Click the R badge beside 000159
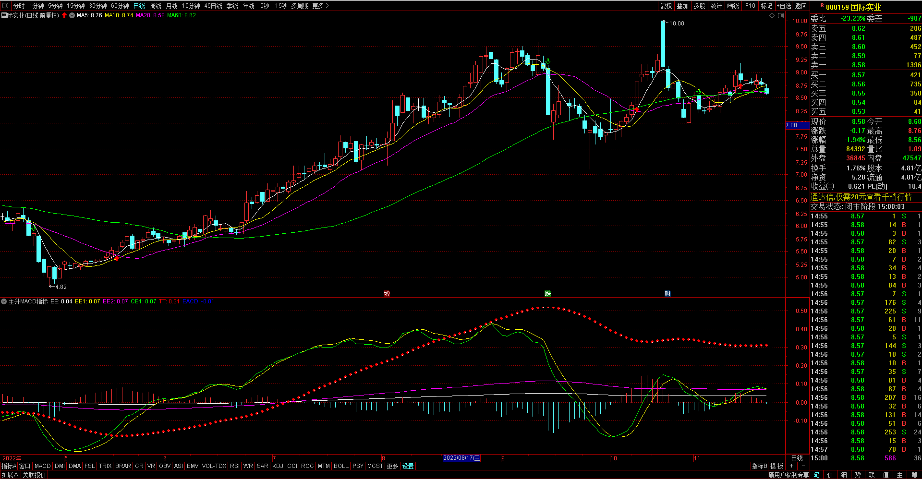This screenshot has width=922, height=480. (x=822, y=6)
